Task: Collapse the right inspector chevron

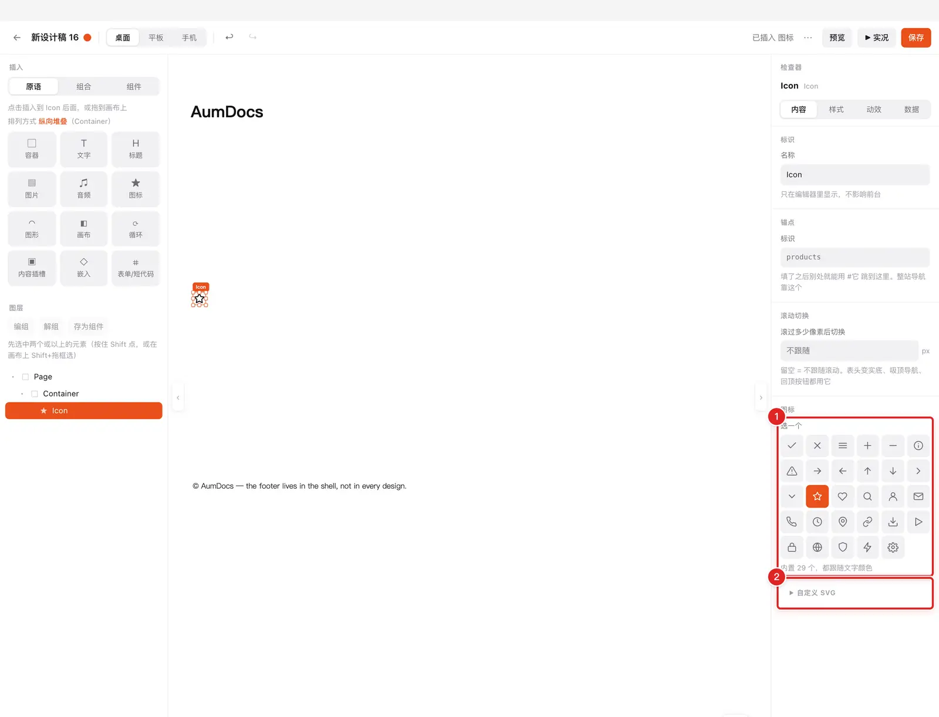Action: click(x=761, y=398)
